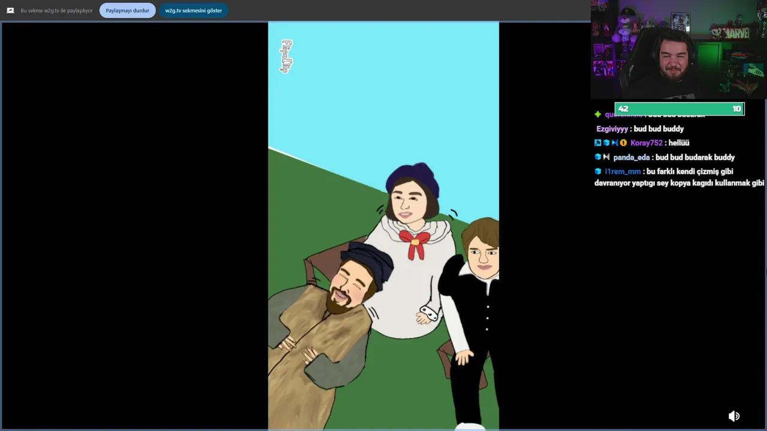This screenshot has height=431, width=767.
Task: Click the shared cartoon video frame
Action: (x=383, y=226)
